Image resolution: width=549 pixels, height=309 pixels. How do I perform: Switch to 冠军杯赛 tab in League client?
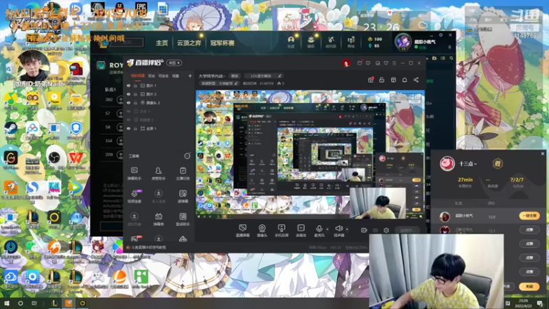tap(222, 43)
